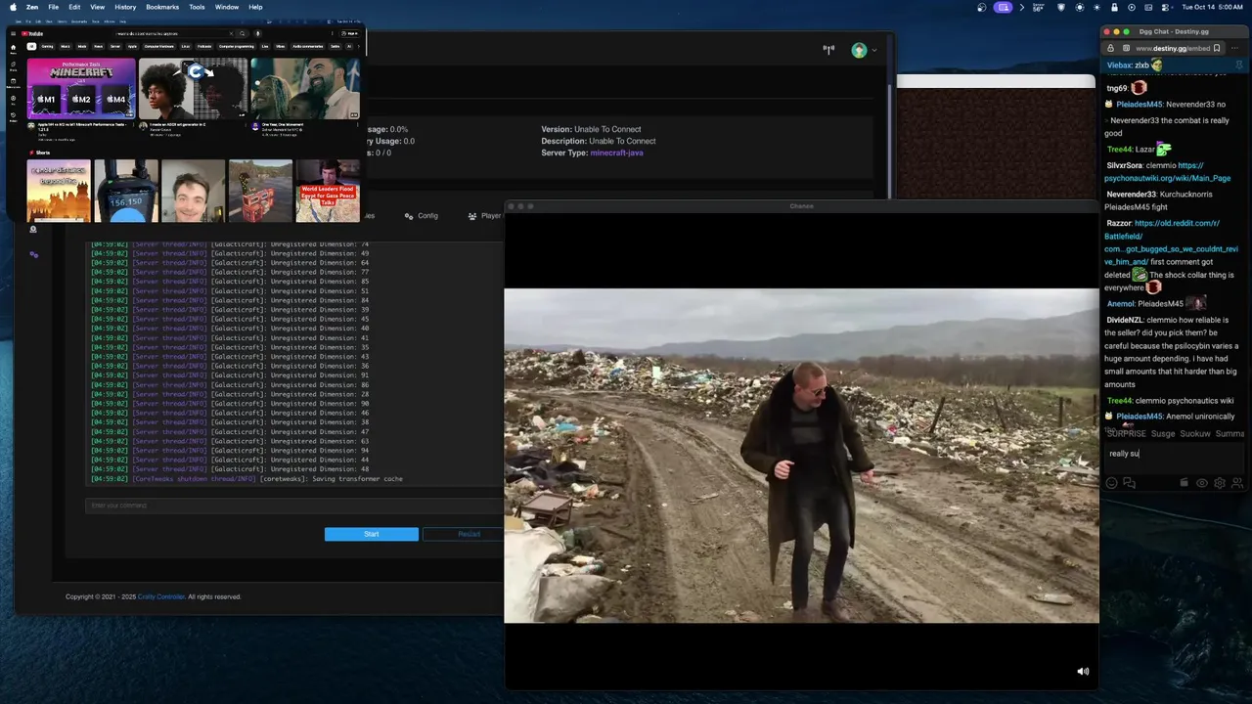The width and height of the screenshot is (1252, 704).
Task: Open the more options dots in chat window
Action: click(1236, 48)
